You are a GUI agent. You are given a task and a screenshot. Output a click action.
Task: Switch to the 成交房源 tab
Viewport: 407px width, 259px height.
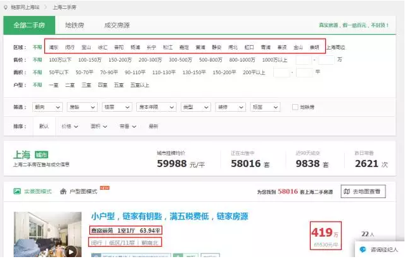click(x=117, y=25)
